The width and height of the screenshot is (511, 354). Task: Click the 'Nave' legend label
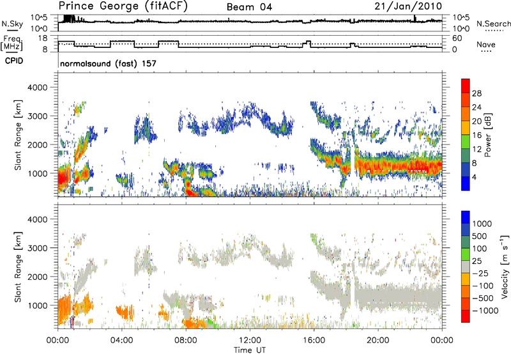(486, 44)
